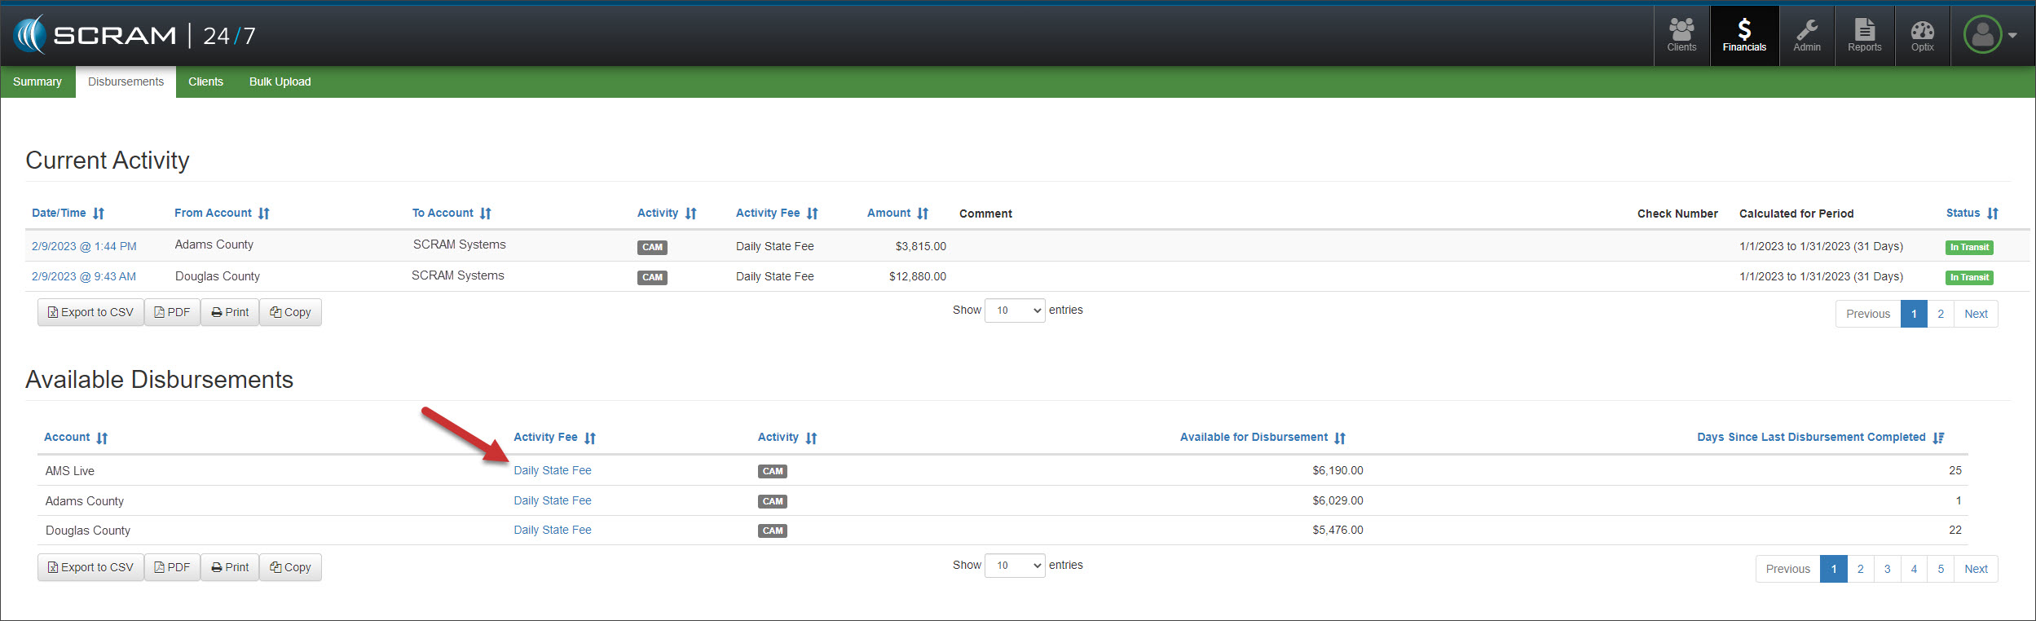
Task: Expand Available Disbursements show entries dropdown
Action: click(1015, 566)
